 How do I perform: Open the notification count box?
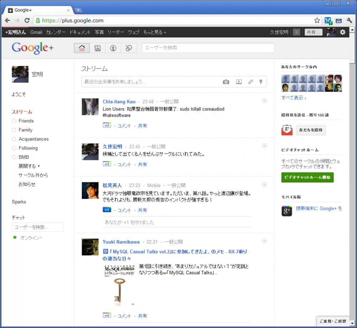296,32
